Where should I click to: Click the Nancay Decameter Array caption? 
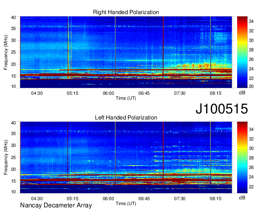[56, 205]
